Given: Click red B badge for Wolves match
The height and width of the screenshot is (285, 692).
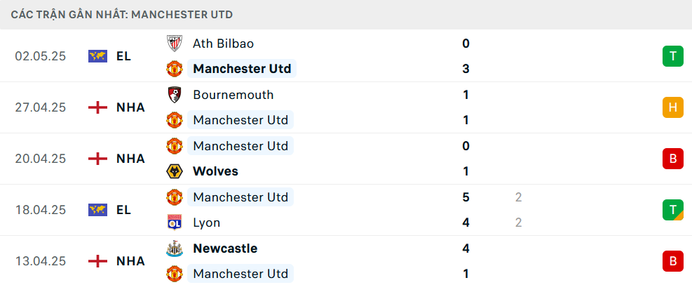Looking at the screenshot, I should [672, 159].
